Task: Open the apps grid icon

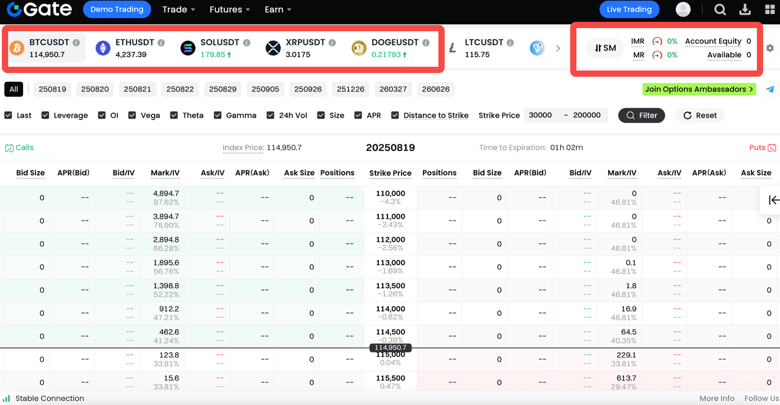Action: (x=770, y=10)
